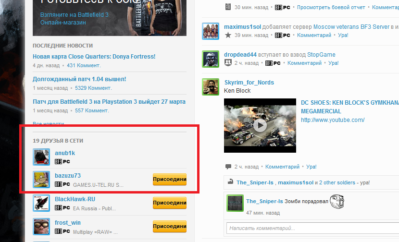Click the BF3 PC icon under bazuzu73
This screenshot has height=242, width=399.
click(62, 184)
